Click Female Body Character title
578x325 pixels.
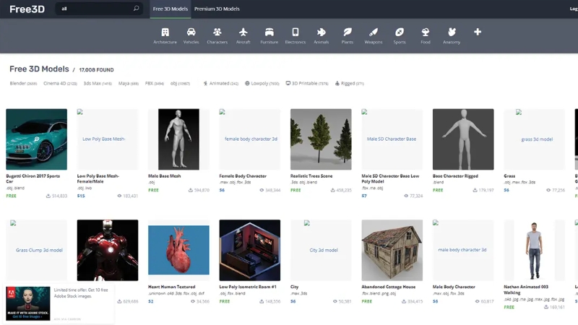tap(243, 176)
